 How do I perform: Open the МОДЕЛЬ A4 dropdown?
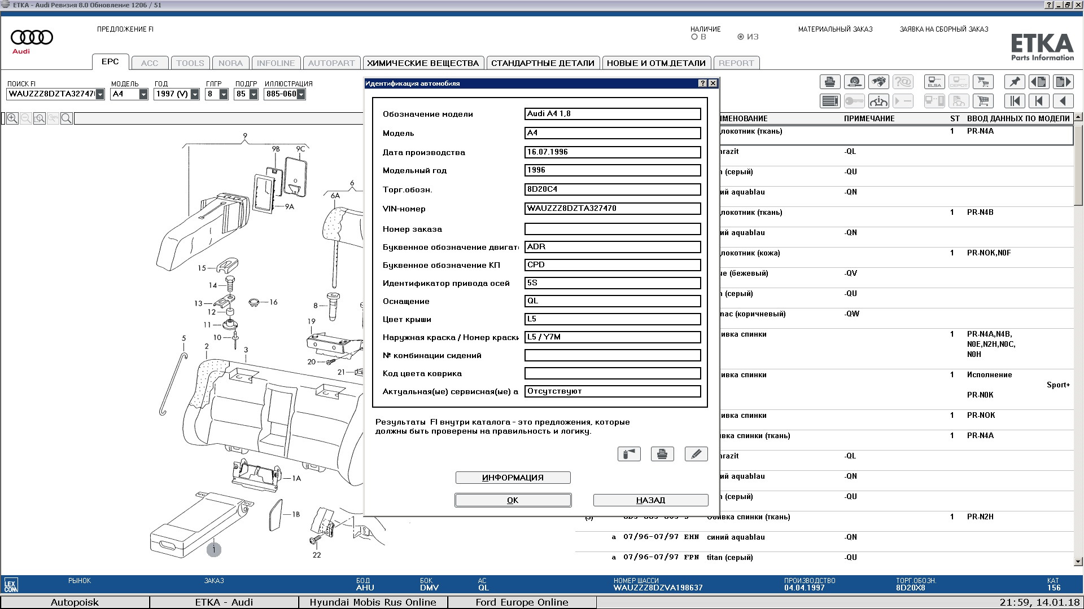tap(143, 95)
